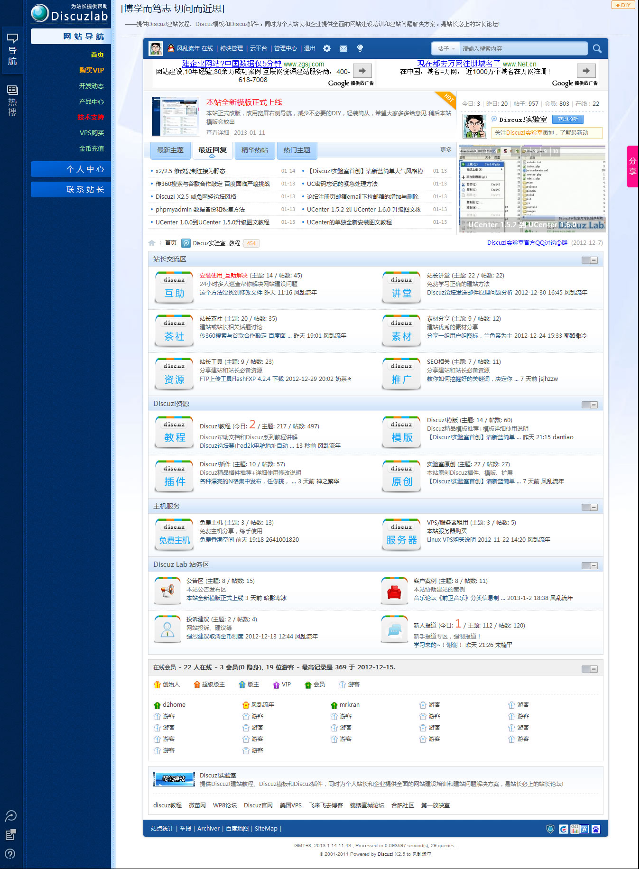
Task: Click the 联系站长 button
Action: 71,190
